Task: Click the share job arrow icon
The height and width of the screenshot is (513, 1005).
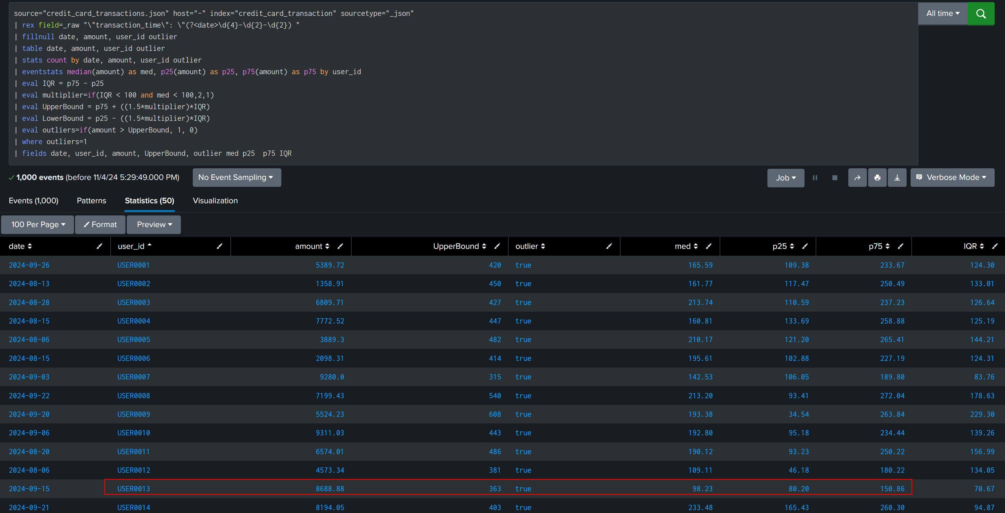Action: 857,178
